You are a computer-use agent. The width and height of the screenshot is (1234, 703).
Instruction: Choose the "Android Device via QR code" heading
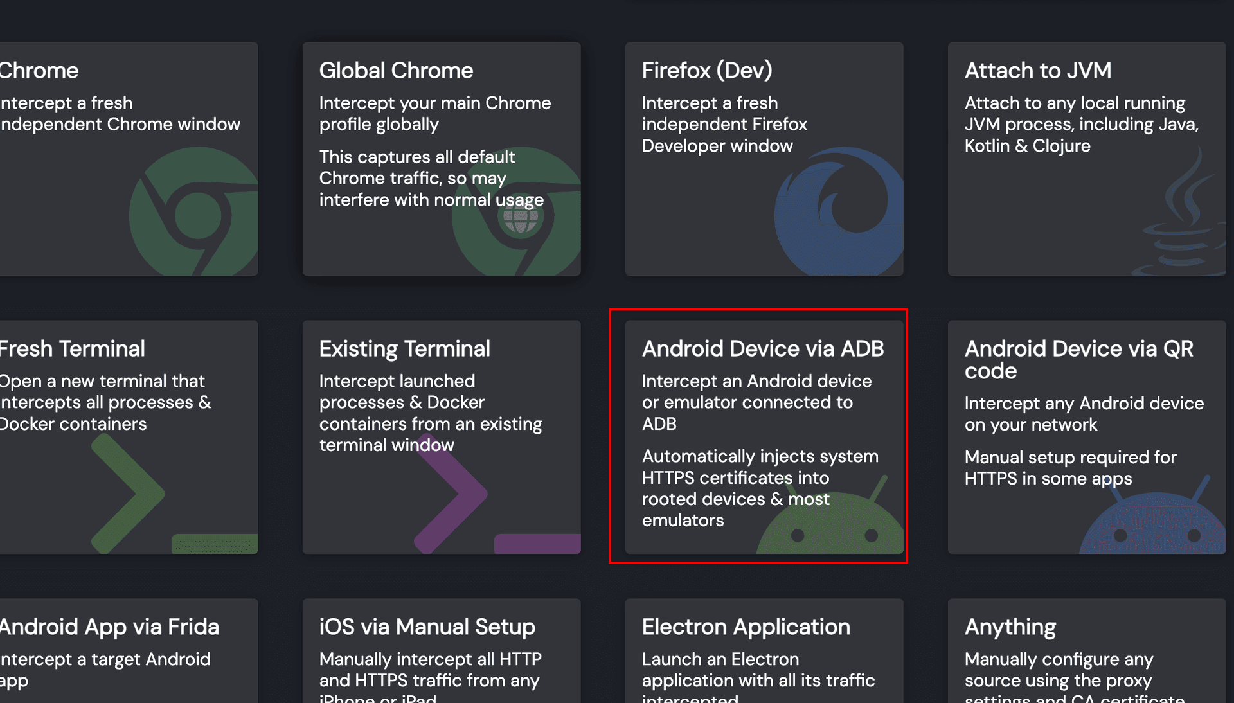tap(1079, 360)
